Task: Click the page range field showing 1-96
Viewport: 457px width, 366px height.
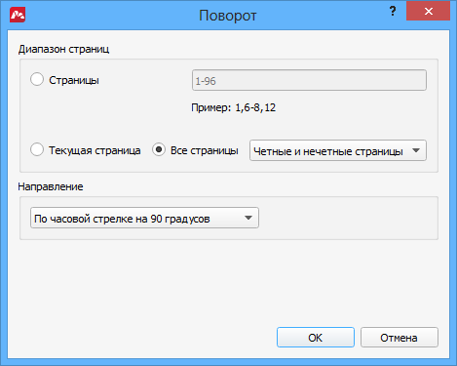Action: pos(309,80)
